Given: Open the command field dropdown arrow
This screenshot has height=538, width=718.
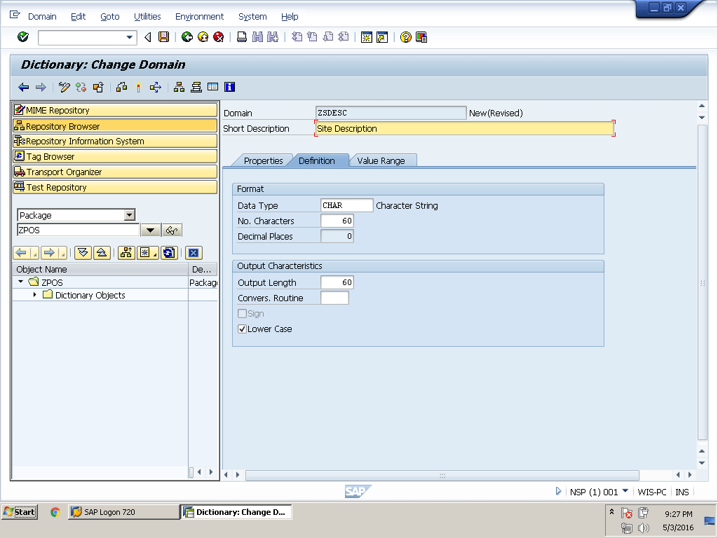Looking at the screenshot, I should click(x=130, y=37).
